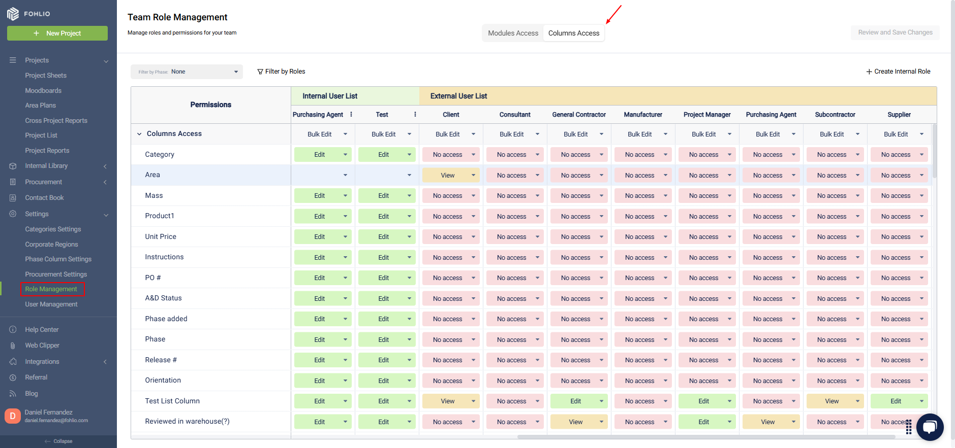Open the Purchasing Agent internal role options menu

pyautogui.click(x=351, y=115)
